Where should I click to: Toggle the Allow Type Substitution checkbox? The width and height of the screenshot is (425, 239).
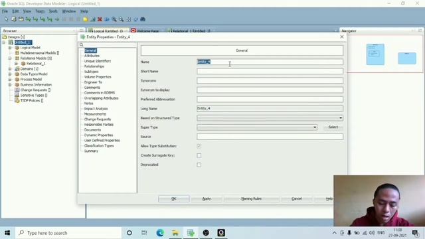coord(199,146)
